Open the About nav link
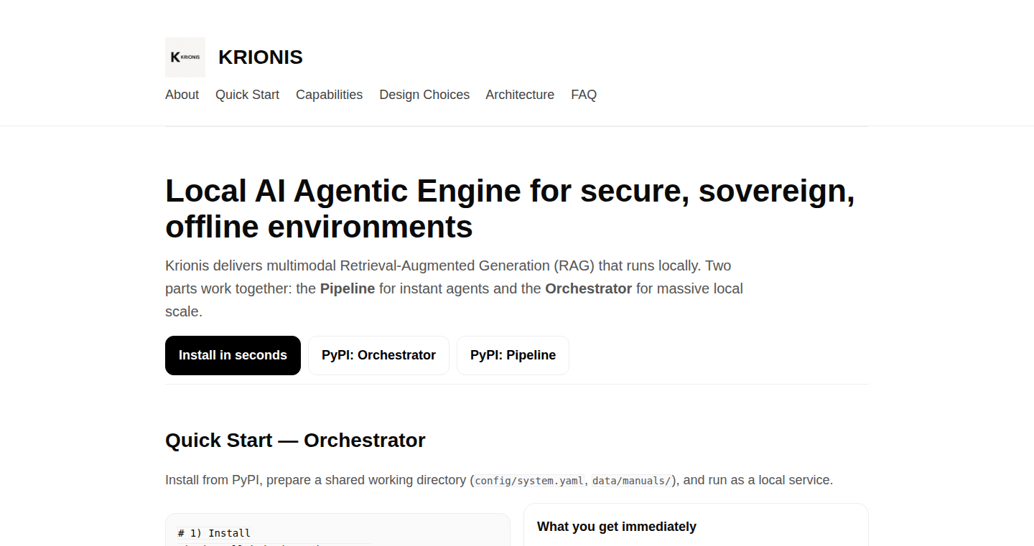This screenshot has height=546, width=1034. 182,95
